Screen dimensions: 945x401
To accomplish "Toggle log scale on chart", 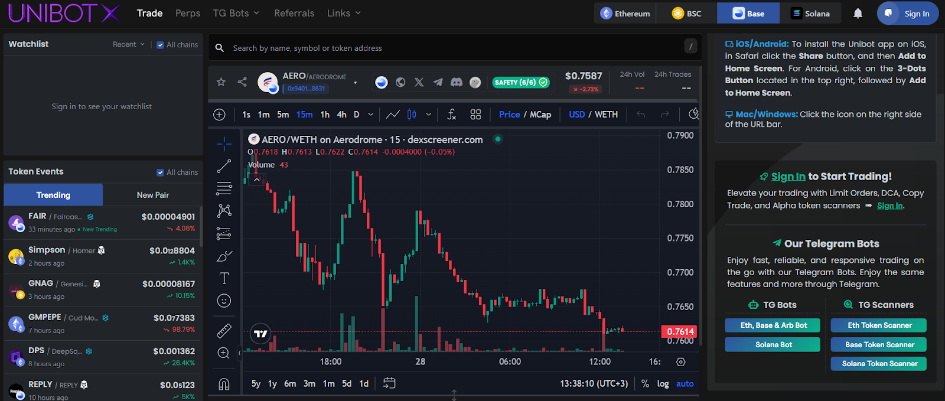I will coord(663,384).
